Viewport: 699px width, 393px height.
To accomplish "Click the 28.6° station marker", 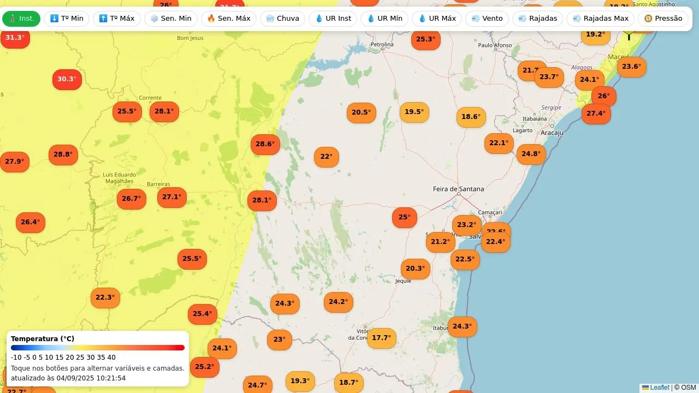I will click(265, 144).
